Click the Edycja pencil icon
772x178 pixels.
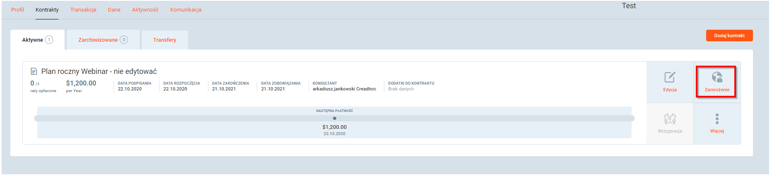click(x=670, y=78)
